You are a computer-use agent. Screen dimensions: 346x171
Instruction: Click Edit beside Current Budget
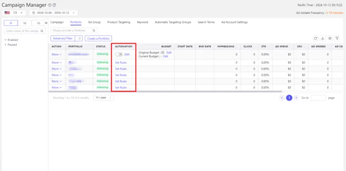click(166, 56)
